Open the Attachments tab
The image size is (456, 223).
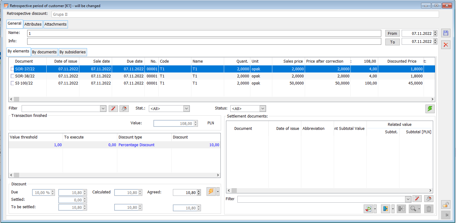tap(56, 24)
